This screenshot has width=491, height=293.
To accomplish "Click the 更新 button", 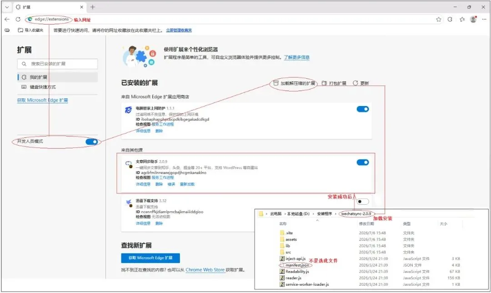I will tap(361, 83).
